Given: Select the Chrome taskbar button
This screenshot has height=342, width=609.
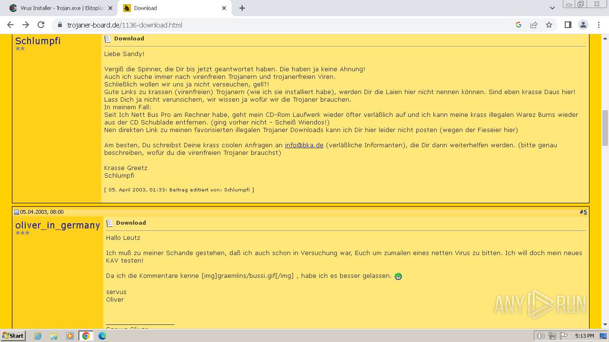Looking at the screenshot, I should pyautogui.click(x=86, y=336).
